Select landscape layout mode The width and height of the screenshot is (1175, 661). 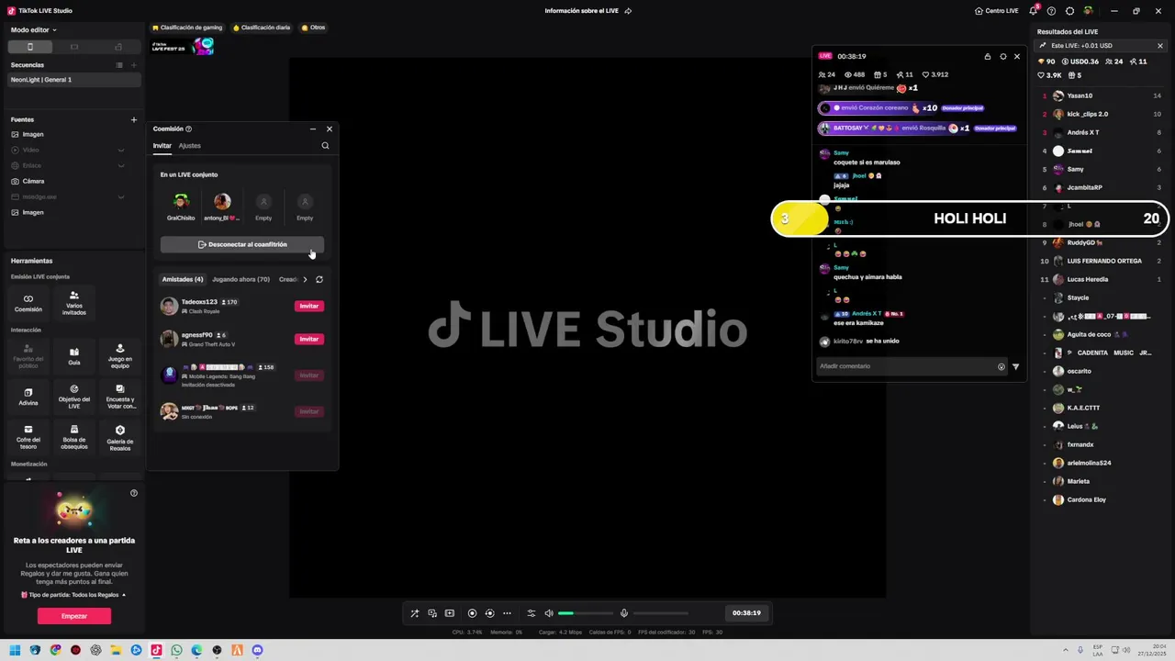(x=74, y=47)
